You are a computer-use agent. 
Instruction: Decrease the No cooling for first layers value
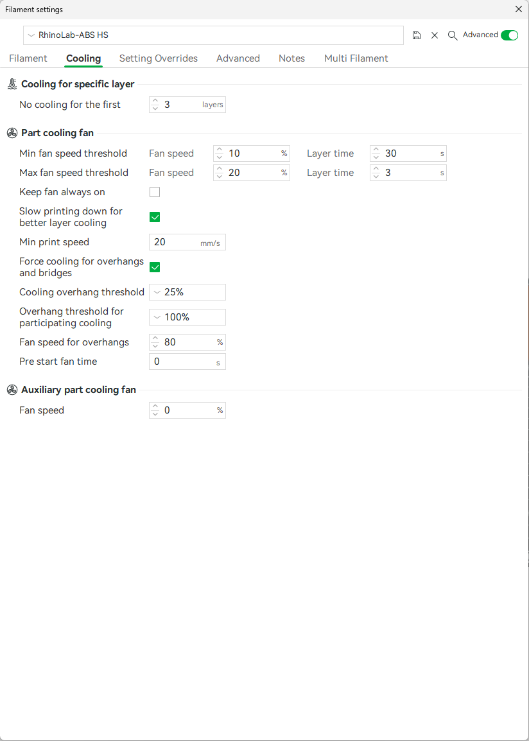[x=155, y=109]
